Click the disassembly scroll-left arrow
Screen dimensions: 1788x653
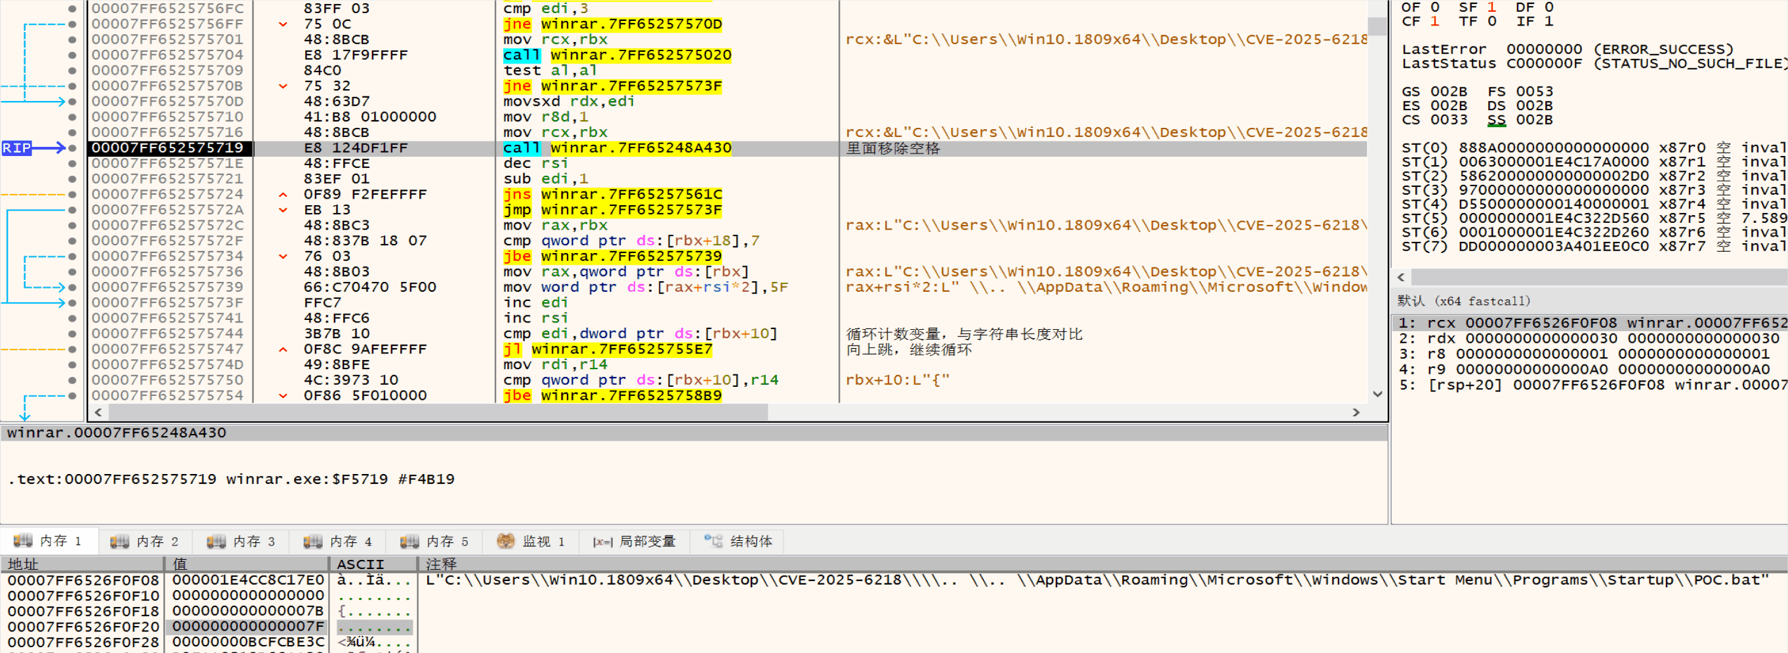(x=98, y=412)
